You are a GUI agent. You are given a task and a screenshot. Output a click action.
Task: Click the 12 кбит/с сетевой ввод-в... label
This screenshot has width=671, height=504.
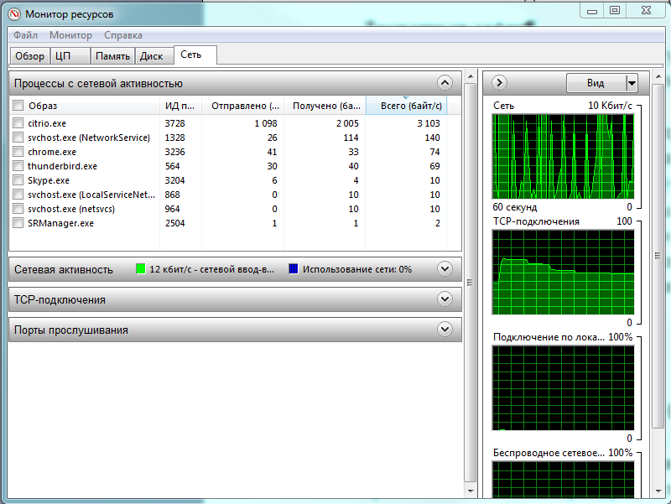point(211,269)
